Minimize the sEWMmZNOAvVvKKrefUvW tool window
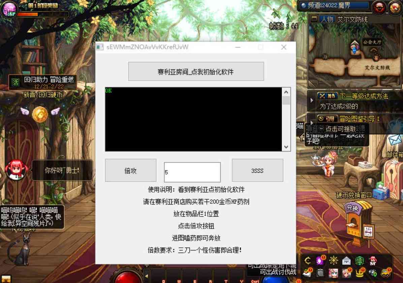Image resolution: width=403 pixels, height=283 pixels. [x=238, y=47]
